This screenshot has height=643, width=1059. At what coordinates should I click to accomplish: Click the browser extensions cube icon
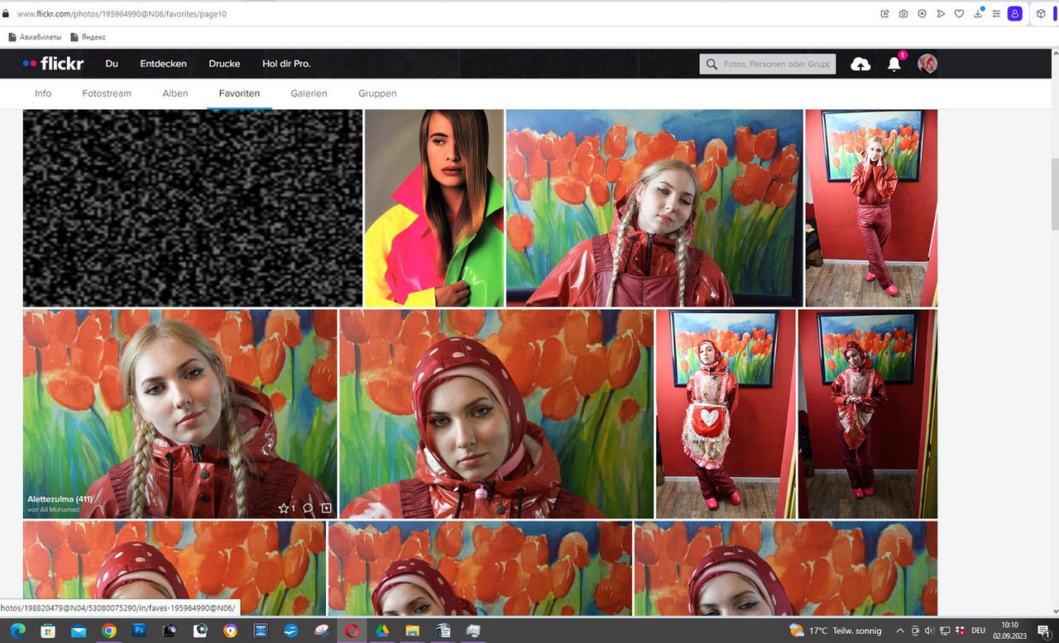tap(1042, 14)
